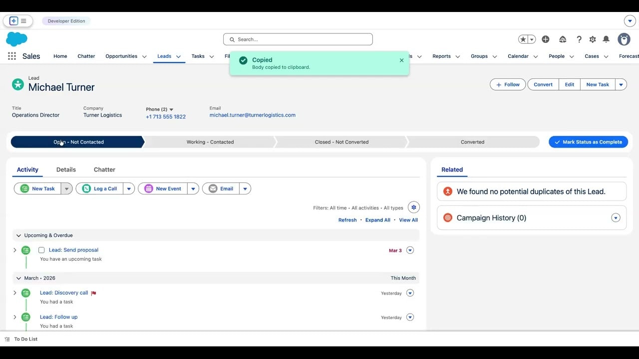Switch to the Details tab
Viewport: 639px width, 359px height.
pos(66,170)
